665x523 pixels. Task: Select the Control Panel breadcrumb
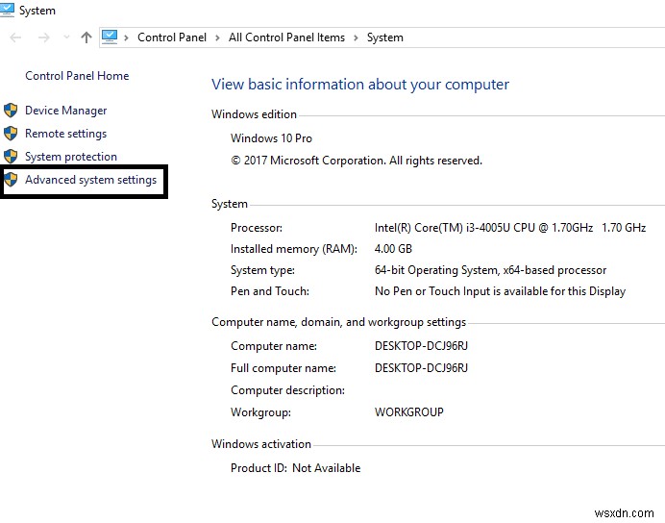(x=171, y=37)
